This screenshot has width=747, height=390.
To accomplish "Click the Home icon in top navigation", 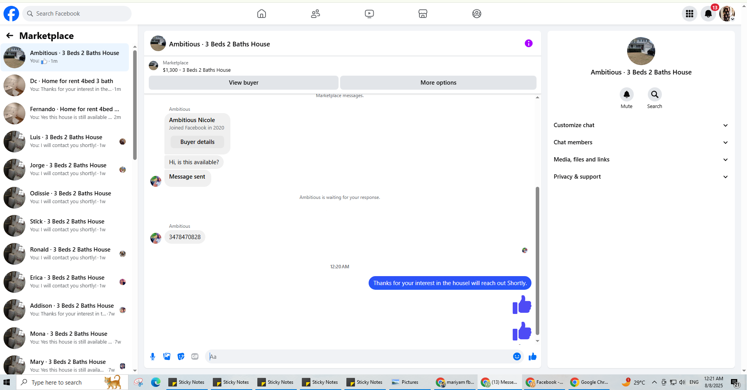I will point(262,14).
